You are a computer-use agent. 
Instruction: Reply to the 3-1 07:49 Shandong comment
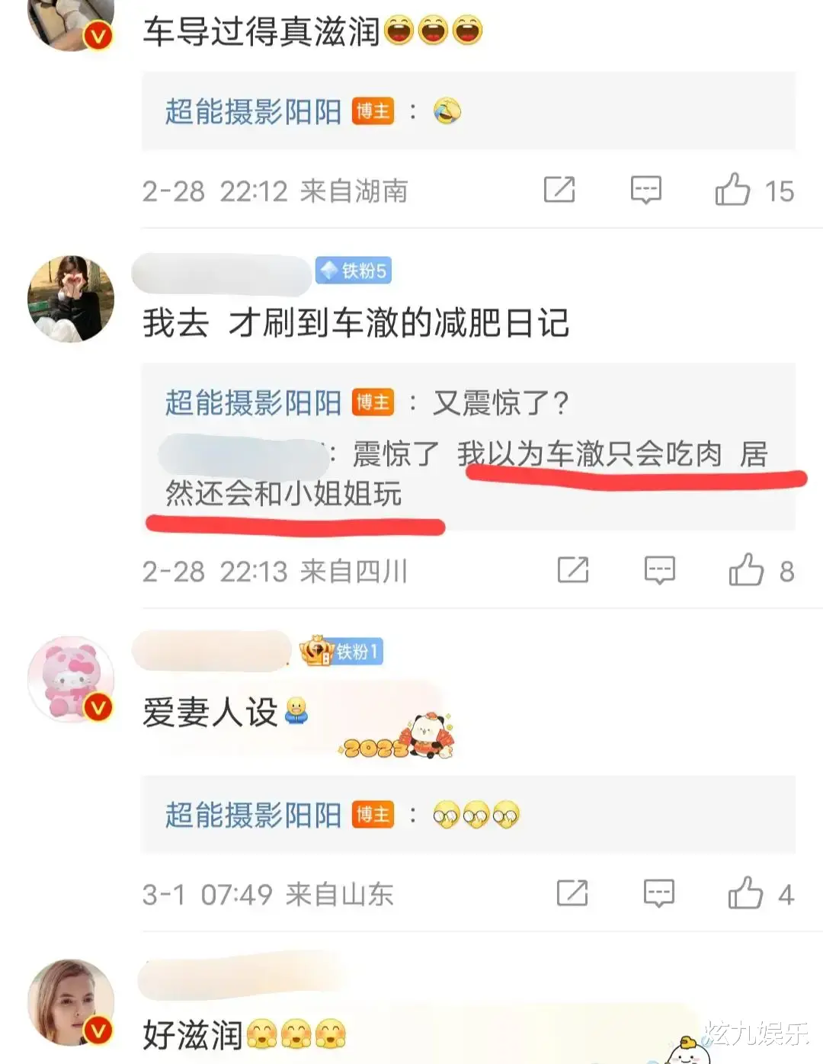click(x=658, y=893)
